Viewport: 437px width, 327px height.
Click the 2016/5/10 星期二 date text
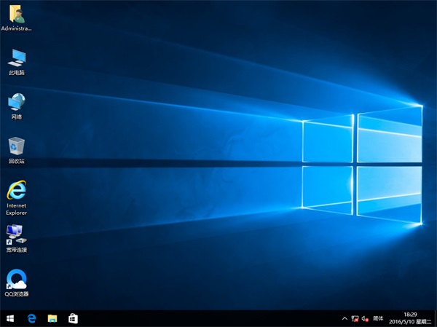click(x=412, y=322)
